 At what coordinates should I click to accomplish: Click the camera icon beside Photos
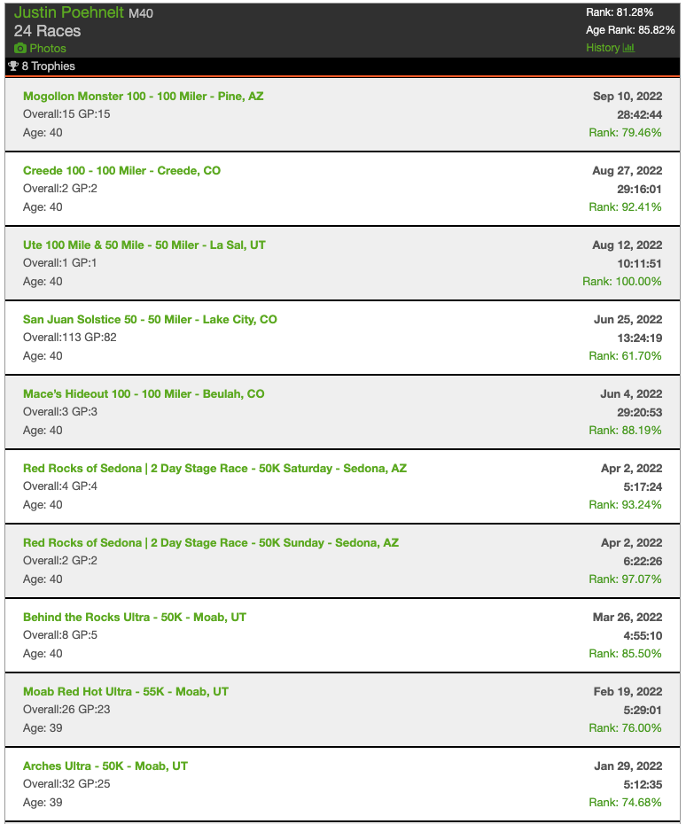tap(19, 48)
